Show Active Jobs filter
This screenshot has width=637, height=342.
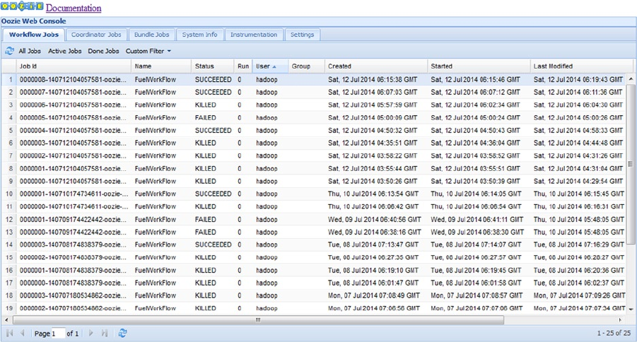[64, 51]
